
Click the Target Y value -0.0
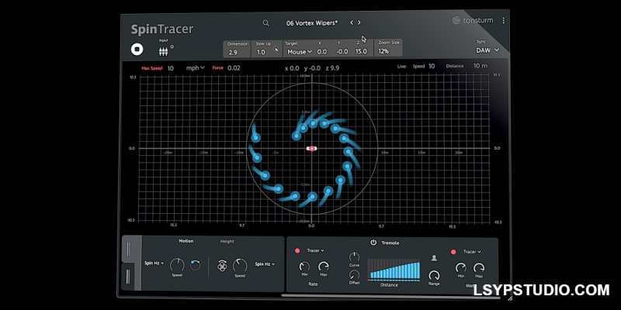pos(342,52)
